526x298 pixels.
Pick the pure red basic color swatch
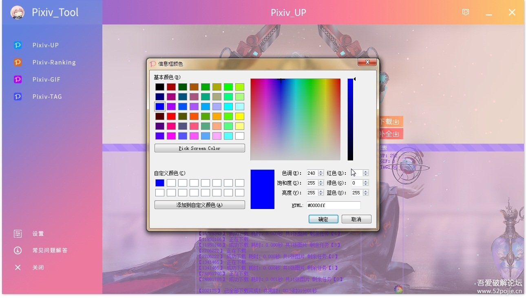pyautogui.click(x=171, y=116)
